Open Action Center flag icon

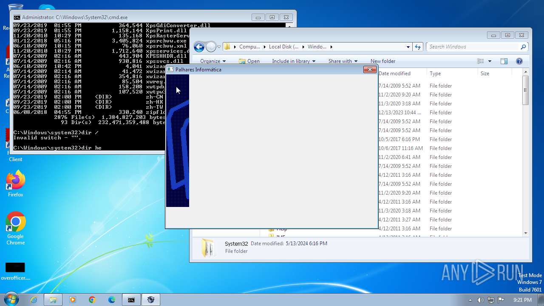[501, 300]
